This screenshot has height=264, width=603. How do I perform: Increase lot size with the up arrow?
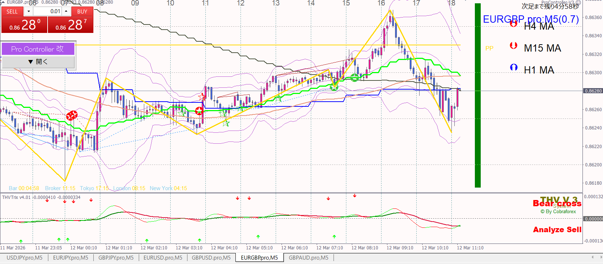coord(66,11)
